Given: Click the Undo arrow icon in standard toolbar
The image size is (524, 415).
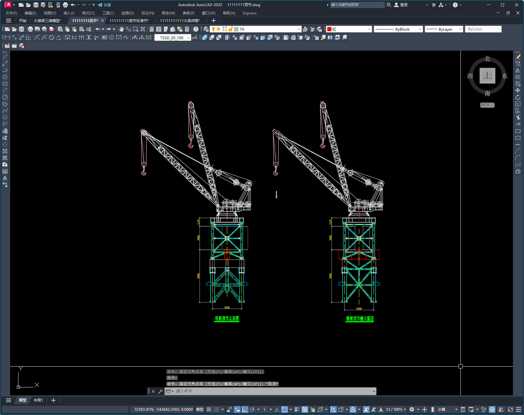Looking at the screenshot, I should (x=98, y=29).
